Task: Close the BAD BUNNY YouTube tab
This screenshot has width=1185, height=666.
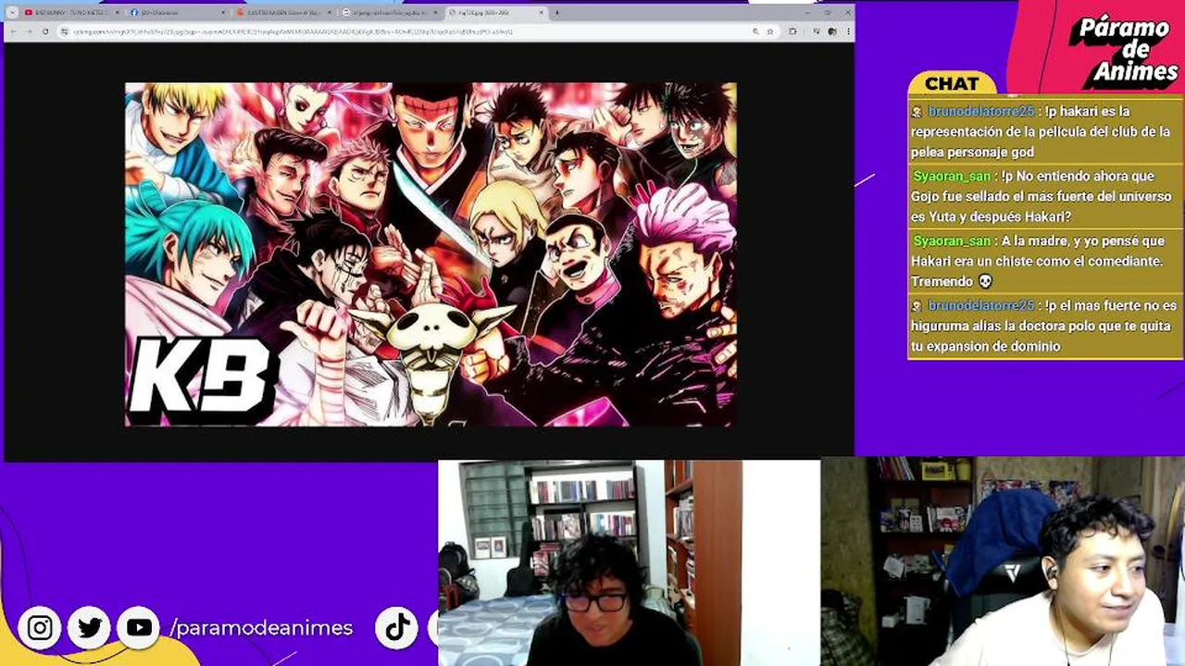Action: click(x=118, y=13)
